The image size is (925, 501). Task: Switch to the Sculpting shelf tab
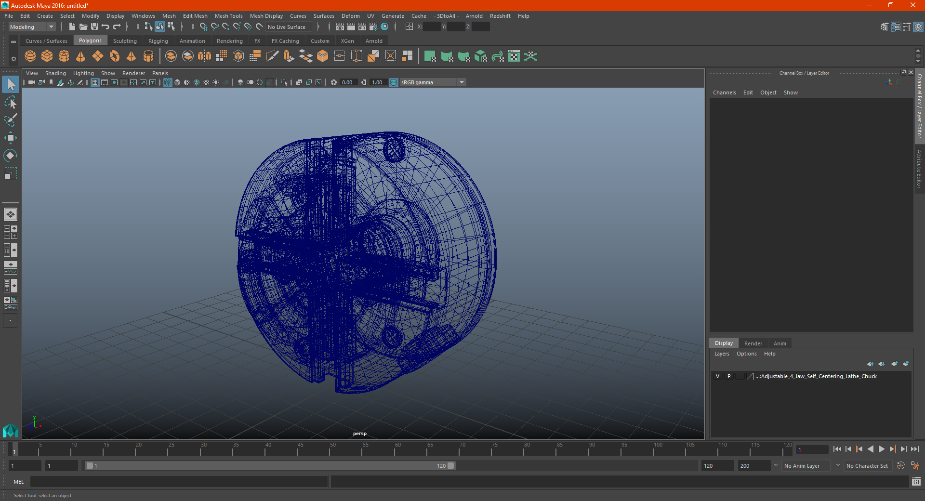[125, 41]
